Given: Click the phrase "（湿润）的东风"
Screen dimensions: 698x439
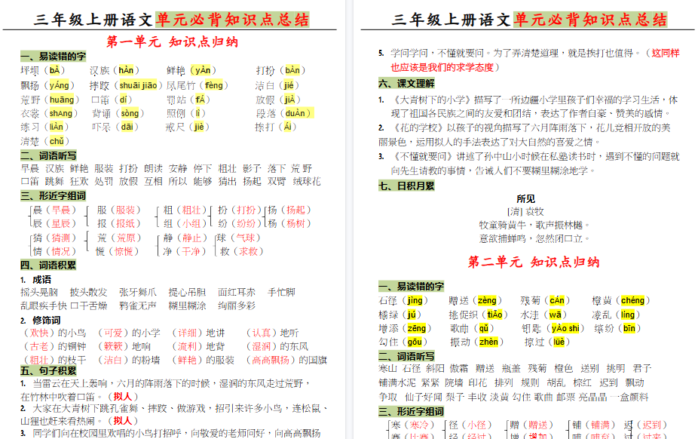Looking at the screenshot, I should (x=276, y=346).
